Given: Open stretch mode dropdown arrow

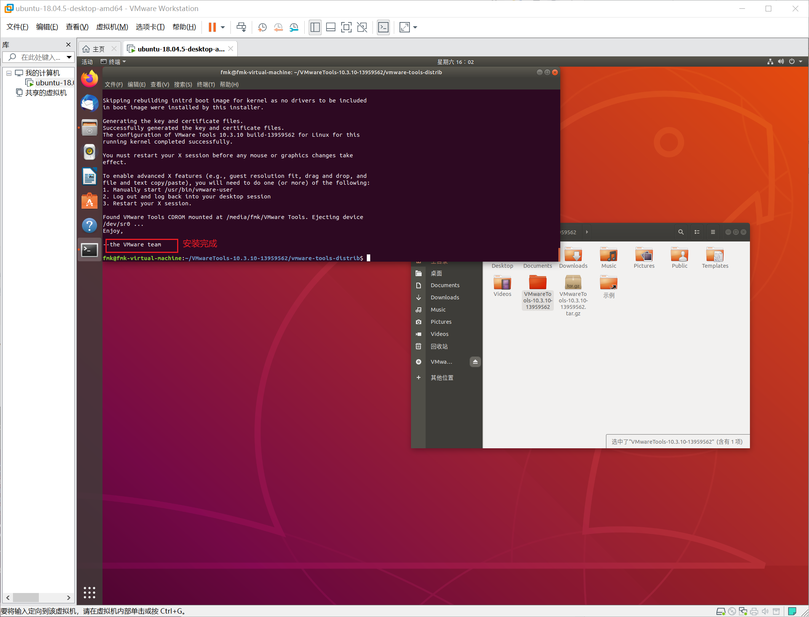Looking at the screenshot, I should coord(415,27).
